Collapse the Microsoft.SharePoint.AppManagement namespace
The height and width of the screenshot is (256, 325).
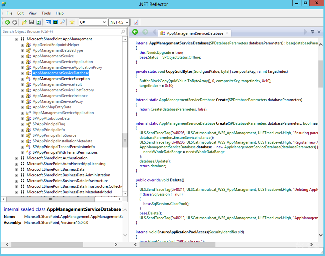(16, 39)
